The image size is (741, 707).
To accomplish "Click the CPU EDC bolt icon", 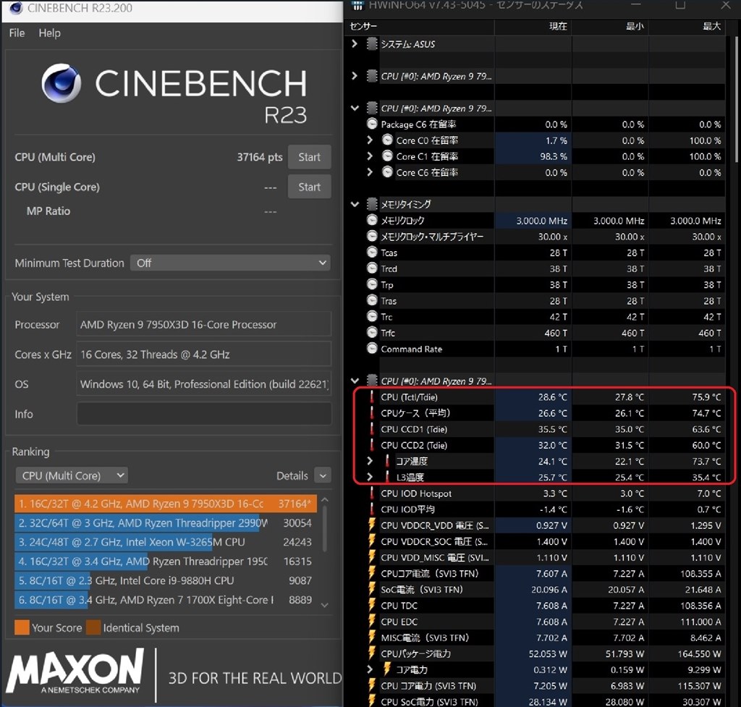I will coord(372,622).
